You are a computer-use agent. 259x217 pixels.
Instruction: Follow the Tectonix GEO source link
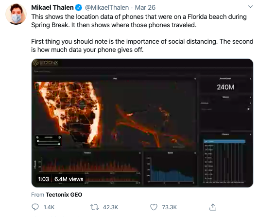[x=64, y=195]
